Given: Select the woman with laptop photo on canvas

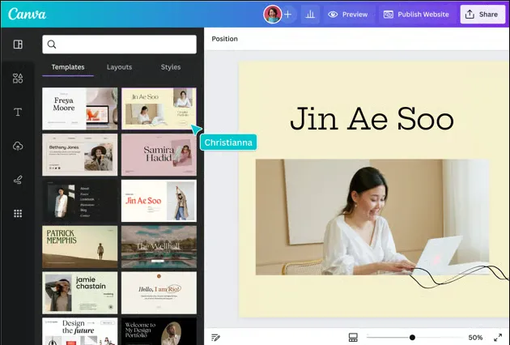Looking at the screenshot, I should (x=372, y=217).
